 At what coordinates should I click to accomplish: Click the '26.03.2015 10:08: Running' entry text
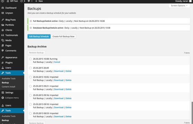45,59
